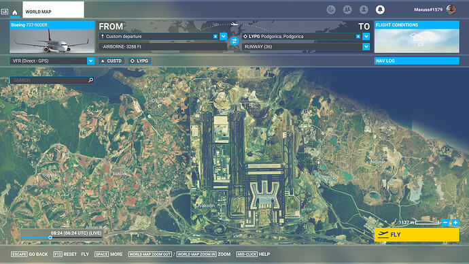Select the CUSTD waypoint button
469x264 pixels.
(111, 61)
